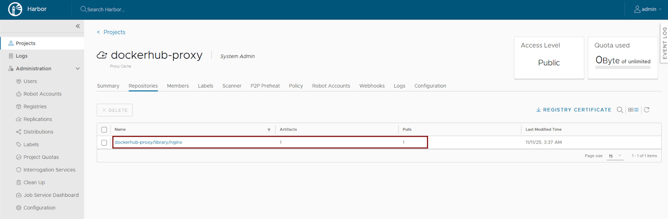Click the download icon beside Registry Certificate
The height and width of the screenshot is (219, 668).
(539, 110)
